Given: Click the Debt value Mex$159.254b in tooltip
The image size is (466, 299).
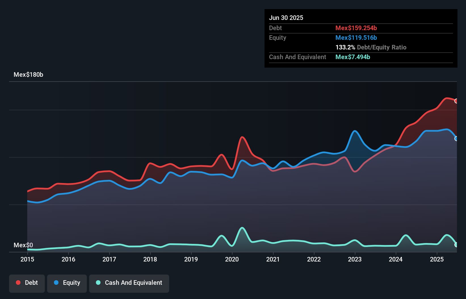Looking at the screenshot, I should click(356, 28).
